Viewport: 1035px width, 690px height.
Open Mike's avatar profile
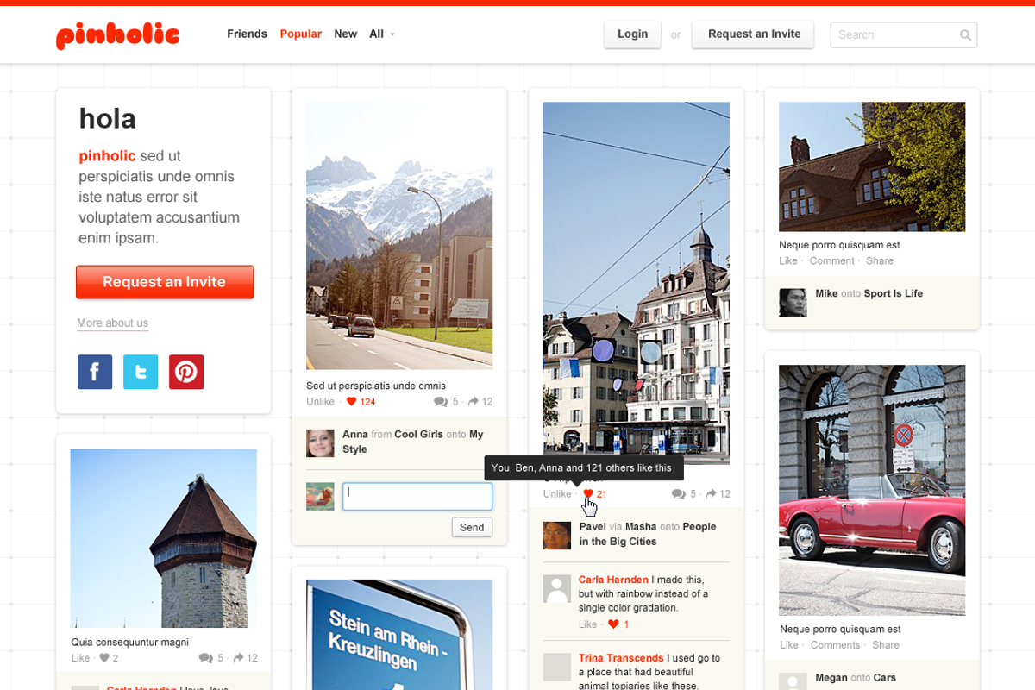[x=793, y=302]
